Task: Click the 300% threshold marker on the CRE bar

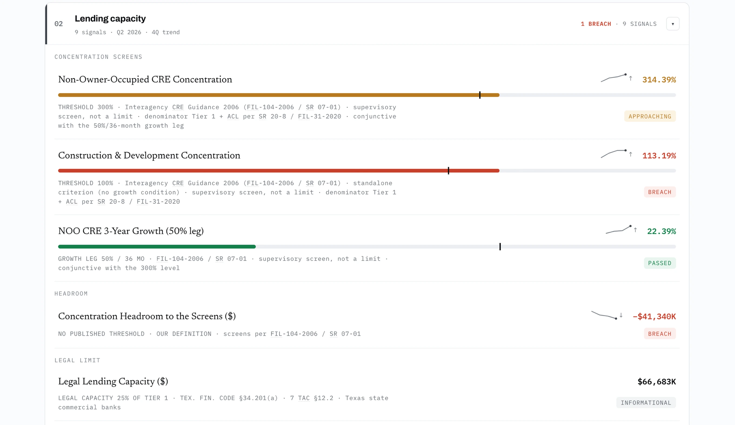Action: pos(480,95)
